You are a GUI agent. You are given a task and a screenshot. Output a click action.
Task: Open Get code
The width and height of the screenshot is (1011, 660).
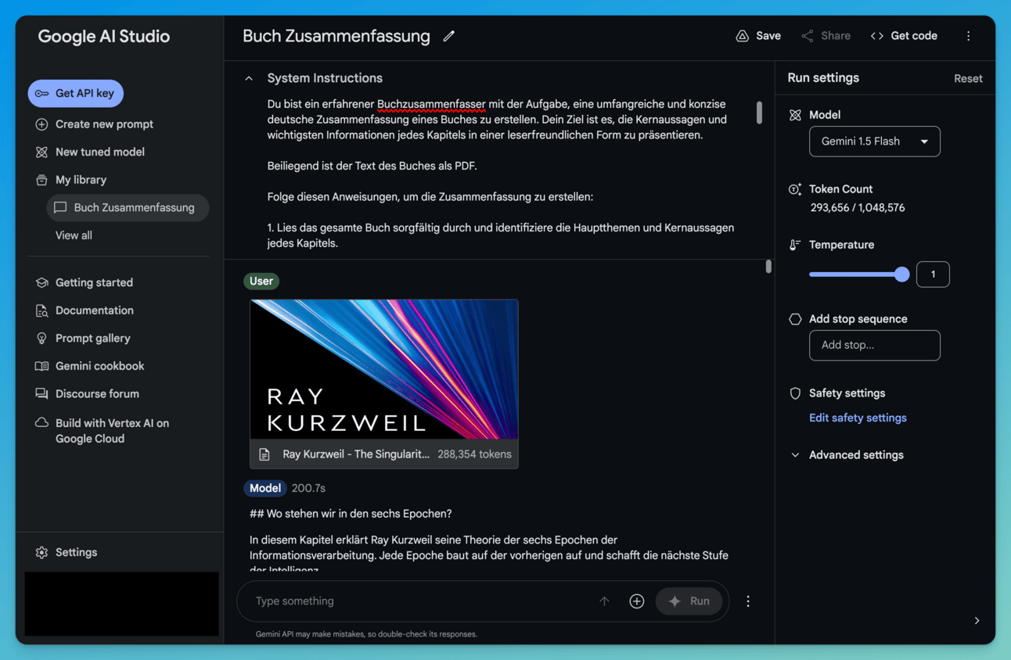pos(904,36)
